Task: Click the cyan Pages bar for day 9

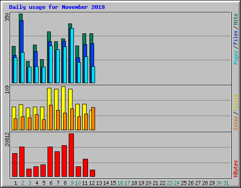Action: (x=72, y=55)
